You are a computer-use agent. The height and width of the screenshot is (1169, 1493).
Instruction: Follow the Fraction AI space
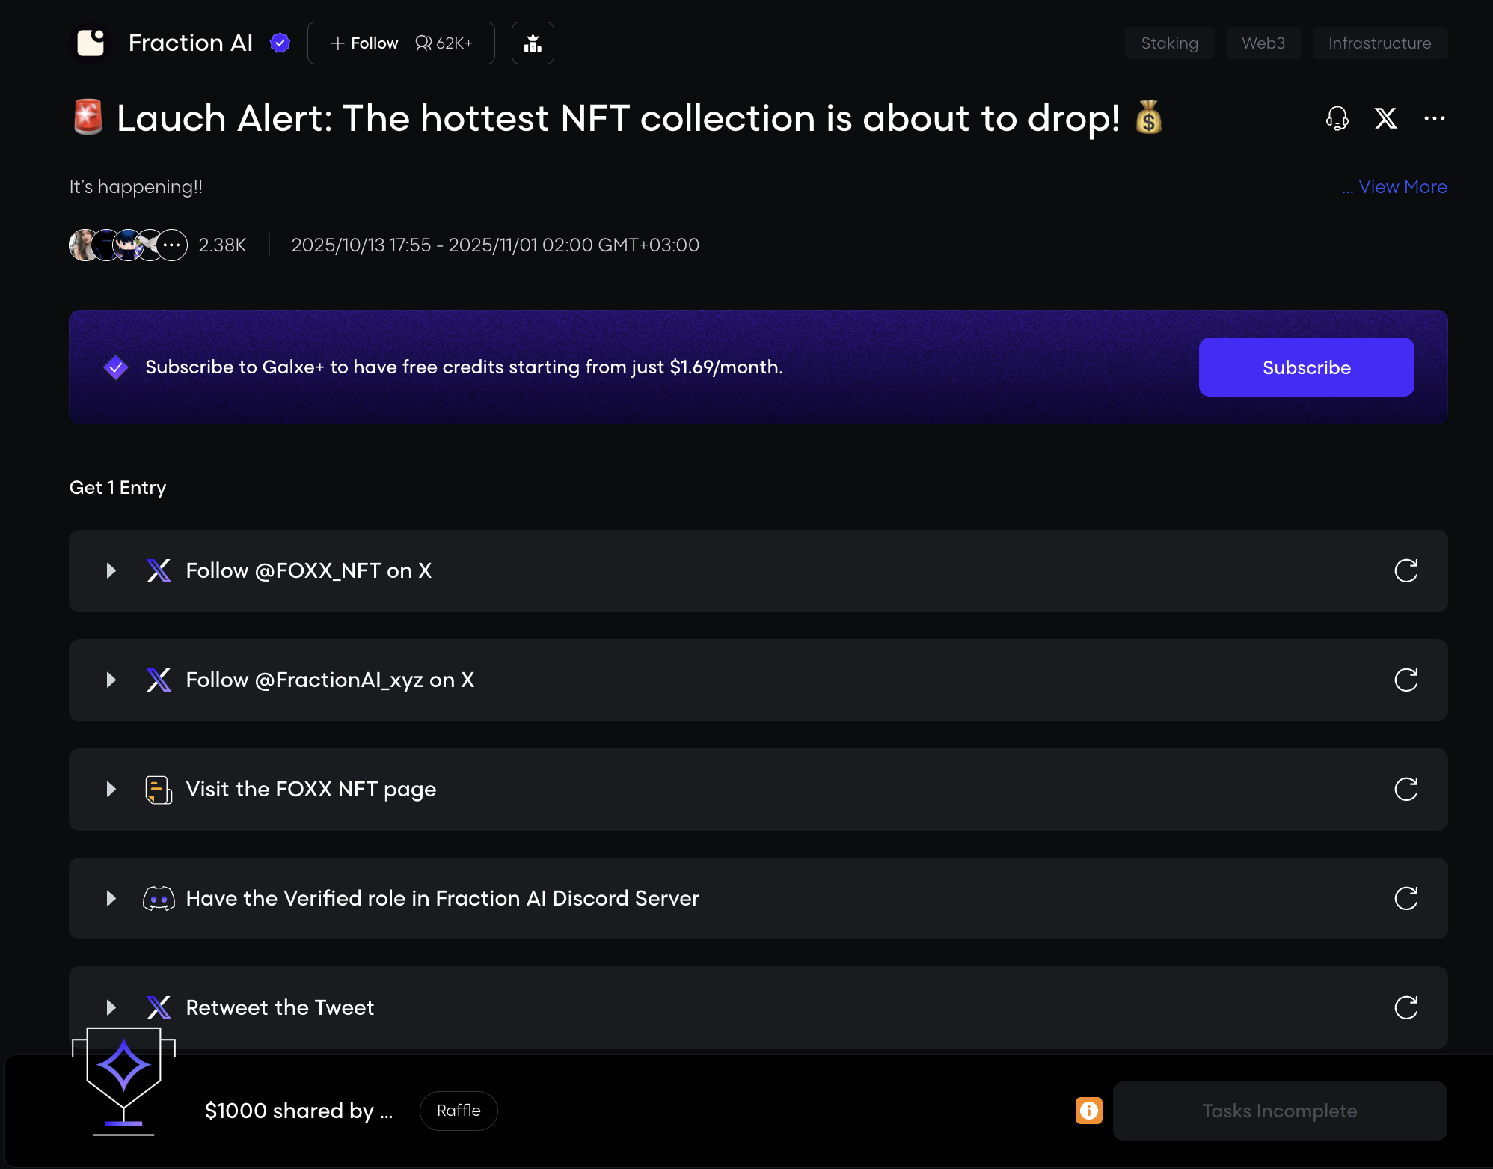[x=365, y=43]
